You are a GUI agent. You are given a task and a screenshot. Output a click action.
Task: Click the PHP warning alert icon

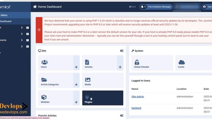(39, 30)
